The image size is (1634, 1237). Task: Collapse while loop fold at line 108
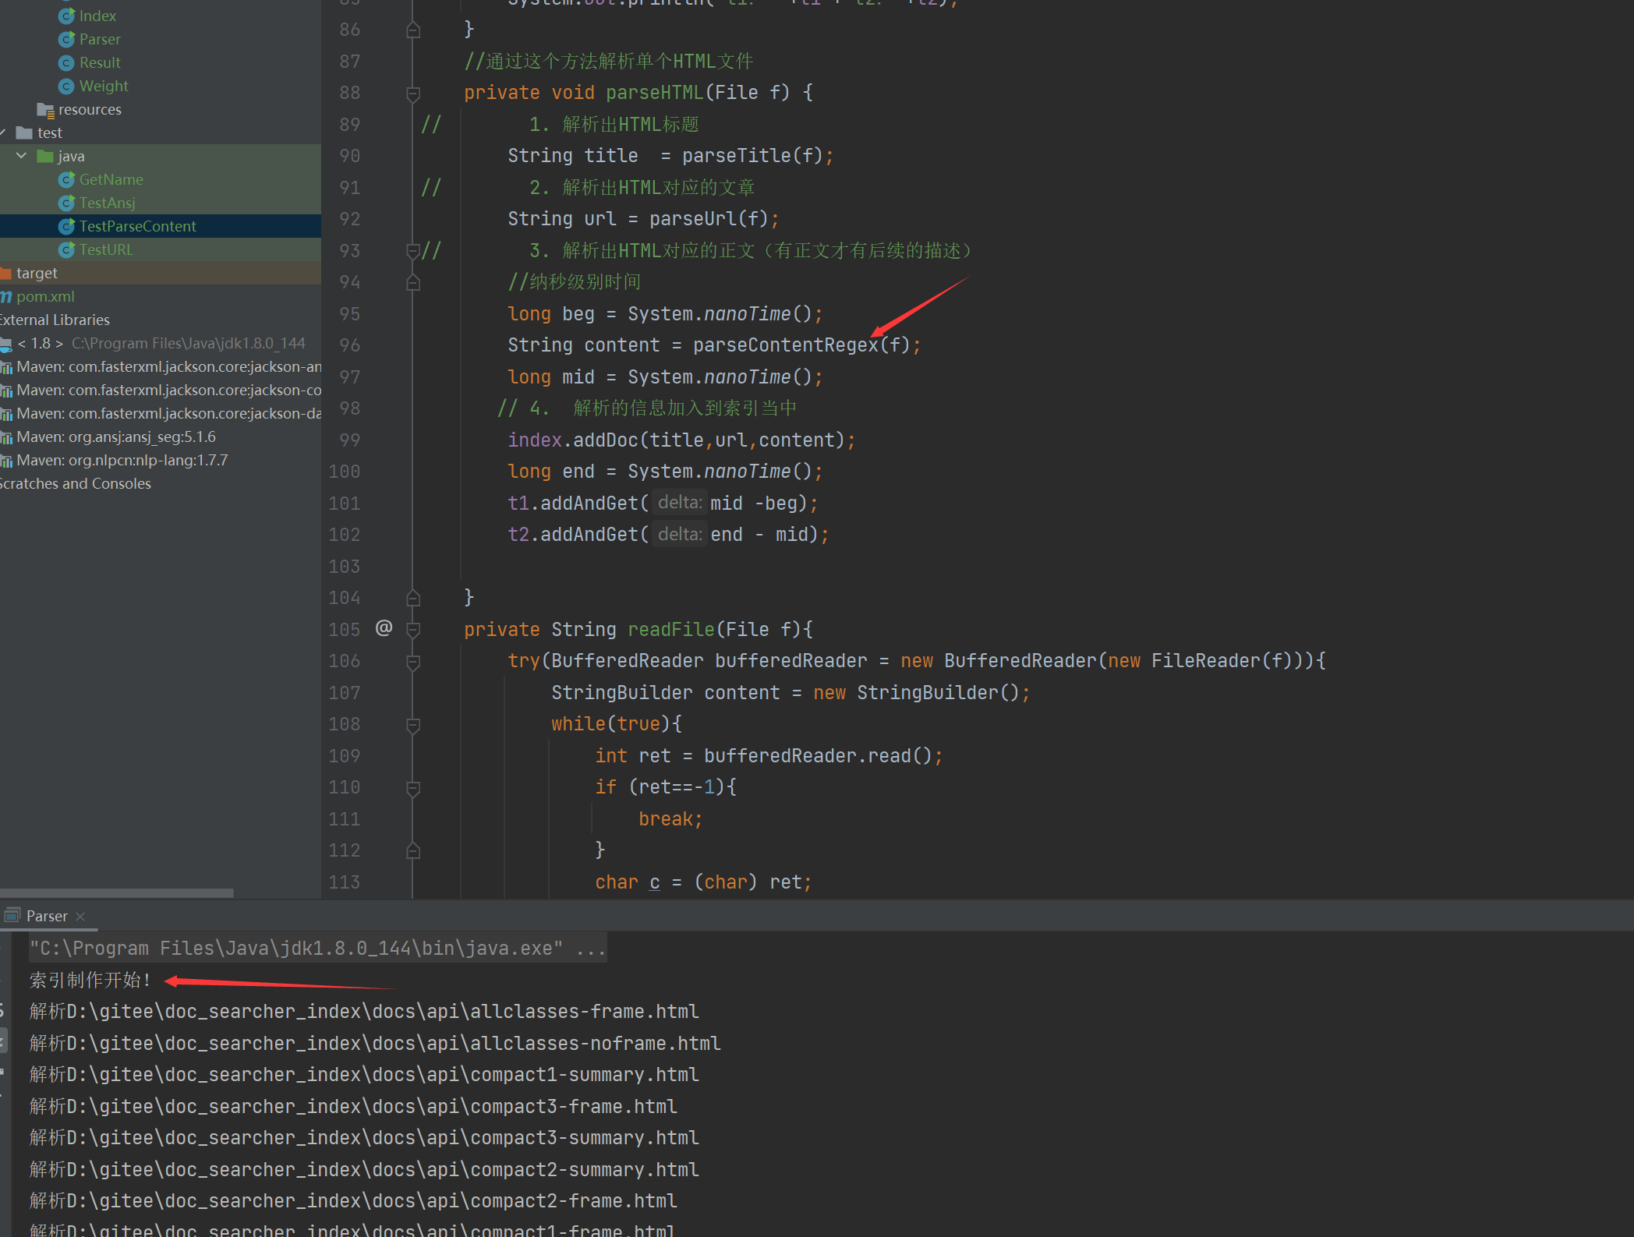click(x=413, y=725)
